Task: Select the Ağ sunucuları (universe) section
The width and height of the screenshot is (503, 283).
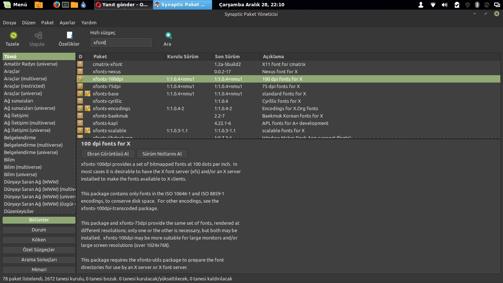Action: click(39, 108)
